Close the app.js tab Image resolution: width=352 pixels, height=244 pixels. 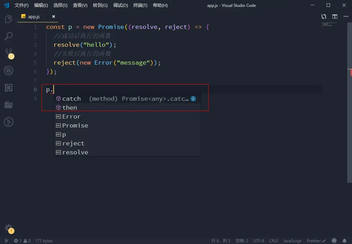(53, 16)
